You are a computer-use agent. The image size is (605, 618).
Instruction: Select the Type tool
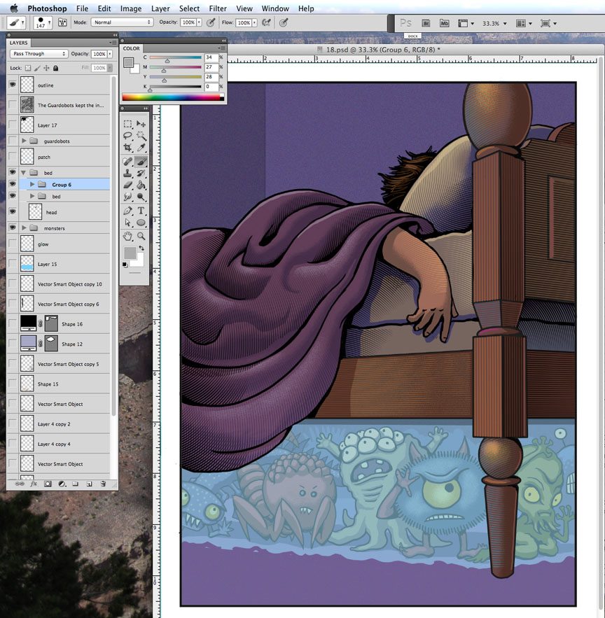coord(141,211)
